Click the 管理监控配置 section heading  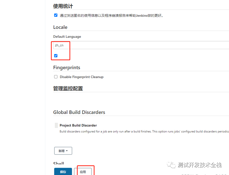click(x=68, y=89)
